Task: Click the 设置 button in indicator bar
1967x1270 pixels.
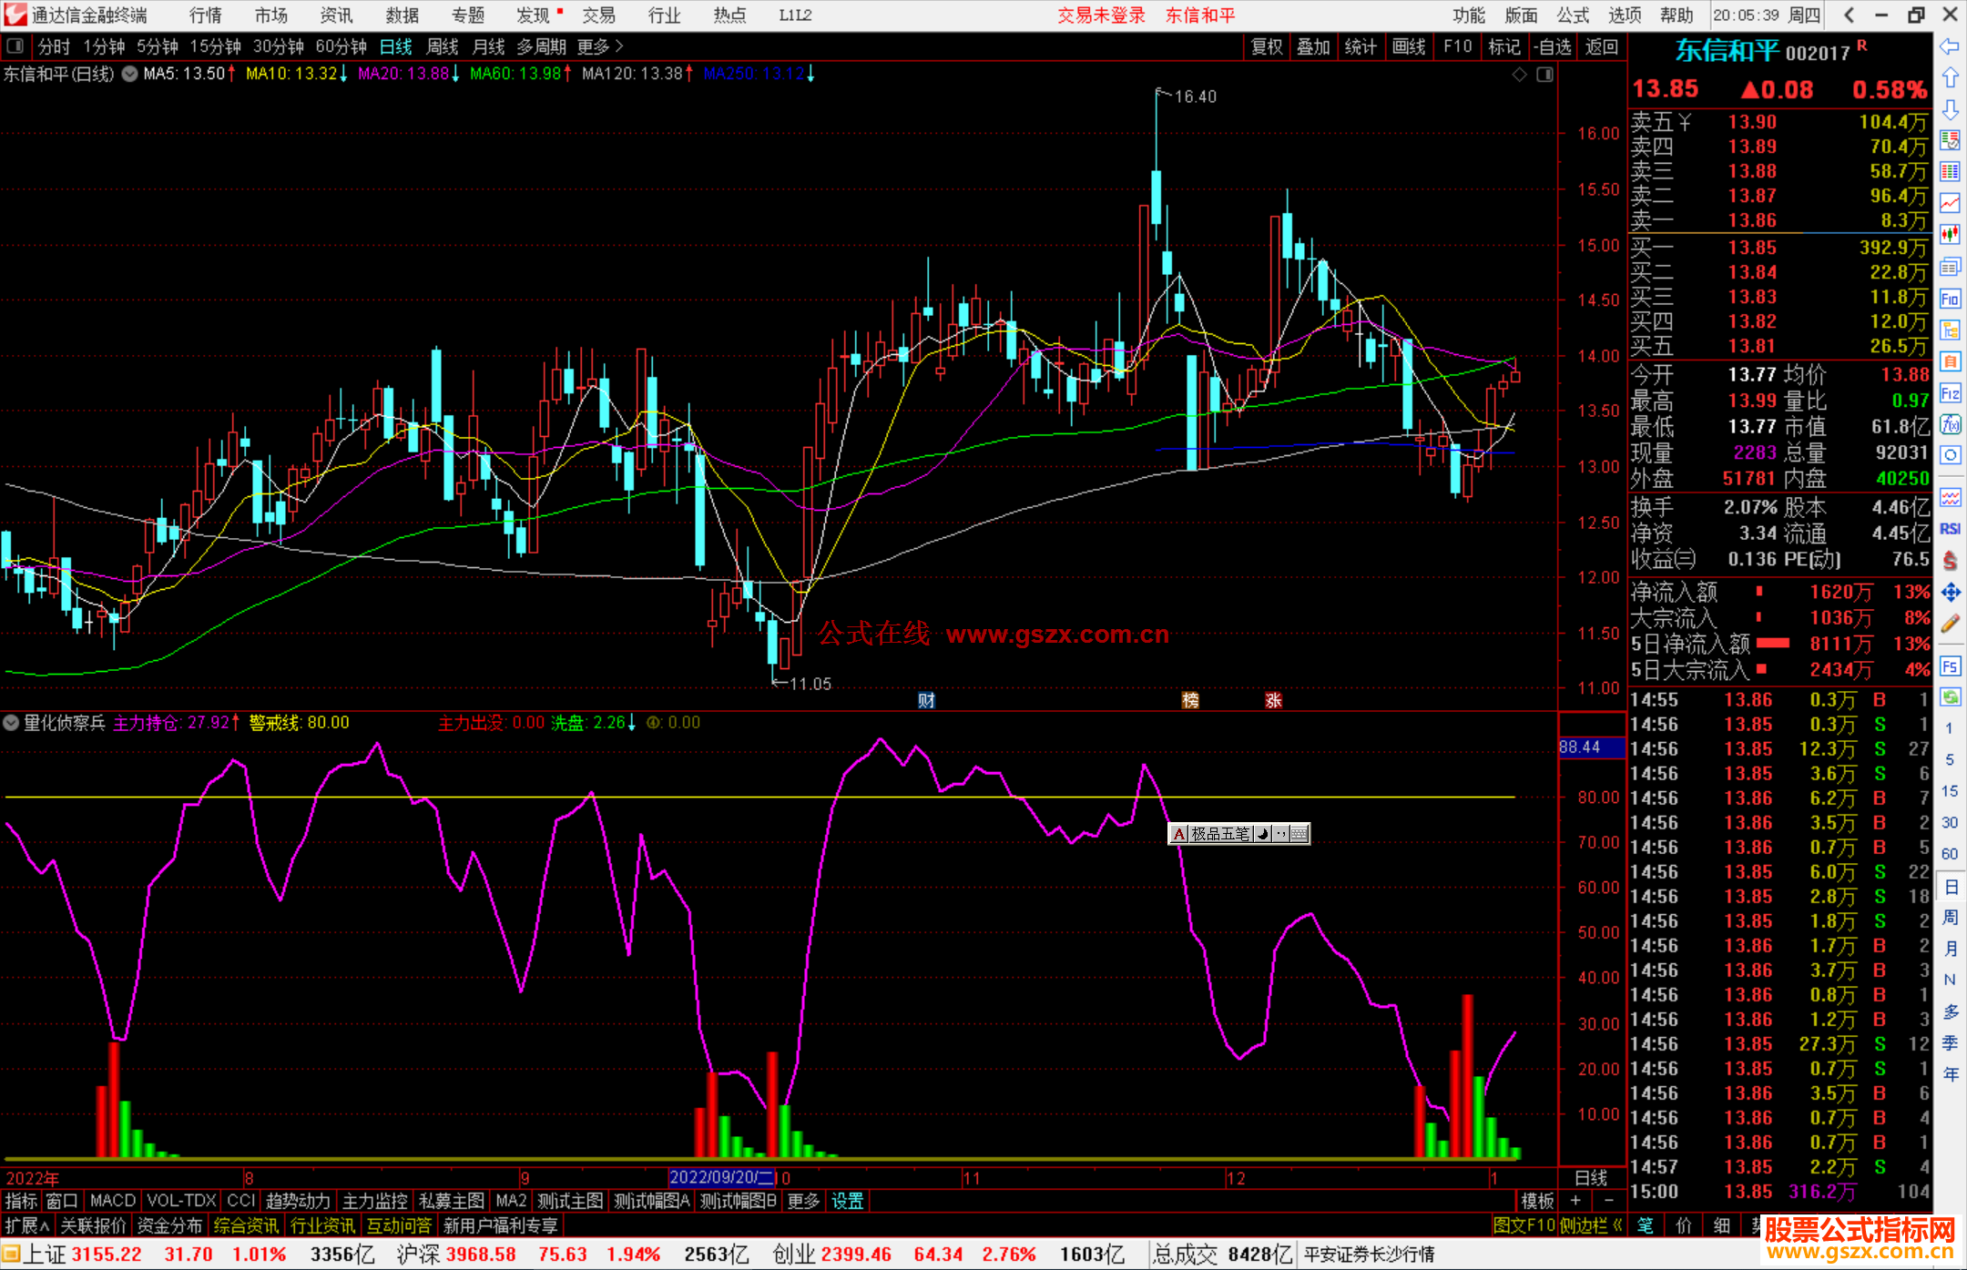Action: click(847, 1201)
